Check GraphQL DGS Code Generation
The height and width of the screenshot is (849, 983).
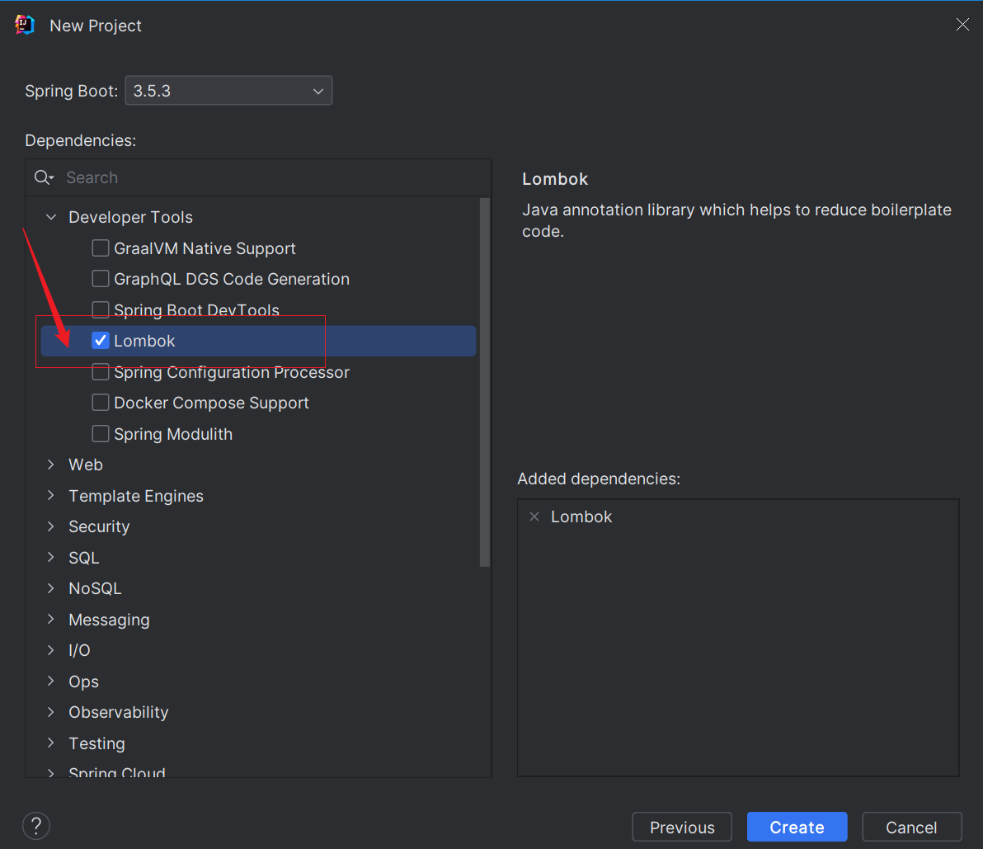[100, 278]
